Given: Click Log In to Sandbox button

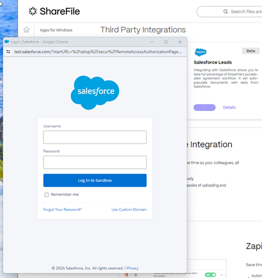Looking at the screenshot, I should [x=95, y=180].
